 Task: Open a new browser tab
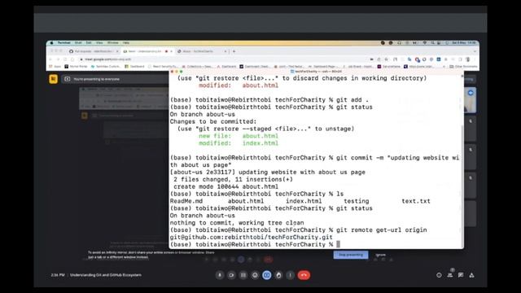(x=234, y=51)
